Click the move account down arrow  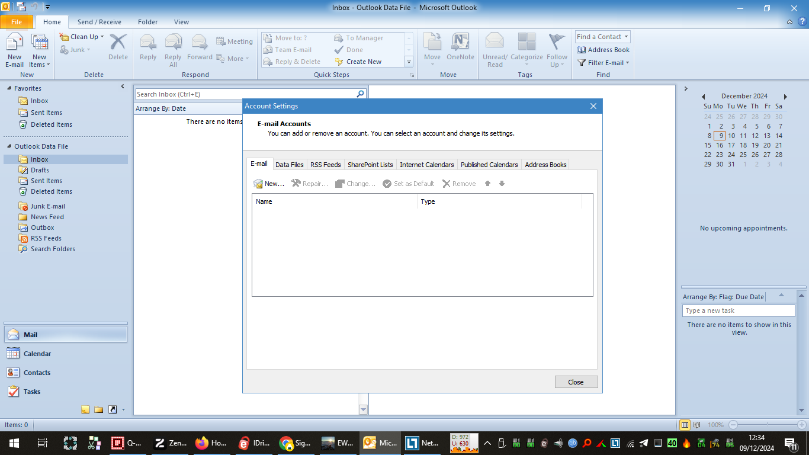[502, 184]
